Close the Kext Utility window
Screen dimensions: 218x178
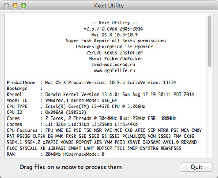coord(7,6)
